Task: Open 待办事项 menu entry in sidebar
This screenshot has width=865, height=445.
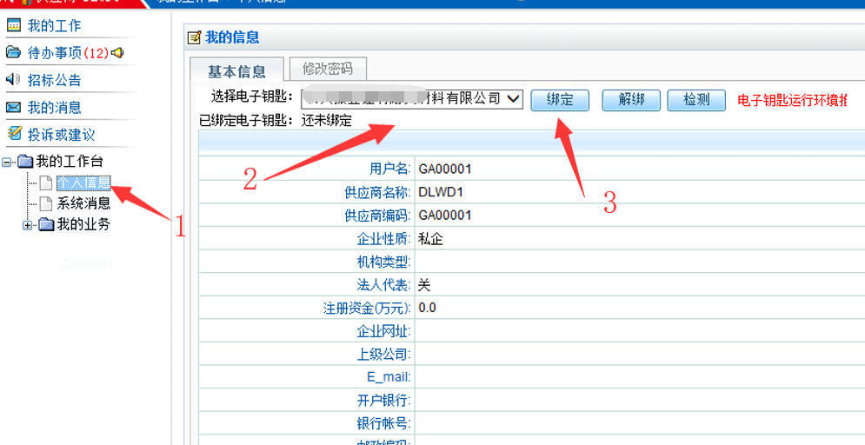Action: [x=68, y=53]
